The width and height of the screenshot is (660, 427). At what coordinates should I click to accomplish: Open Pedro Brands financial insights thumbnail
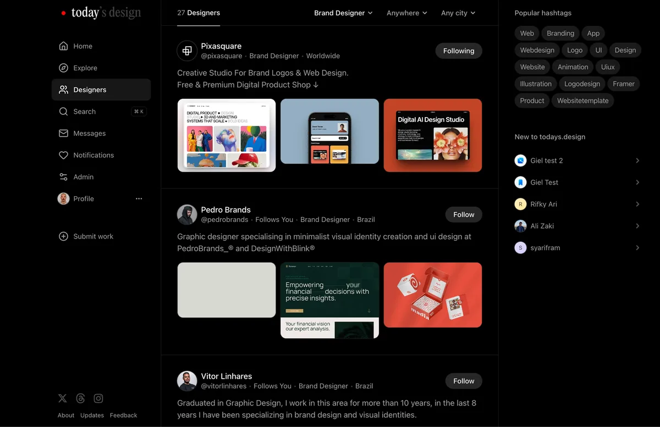329,300
